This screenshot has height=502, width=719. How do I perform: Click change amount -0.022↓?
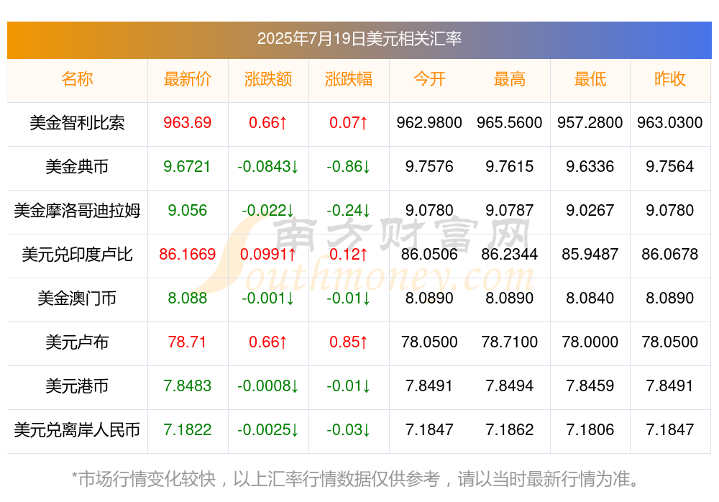(267, 210)
